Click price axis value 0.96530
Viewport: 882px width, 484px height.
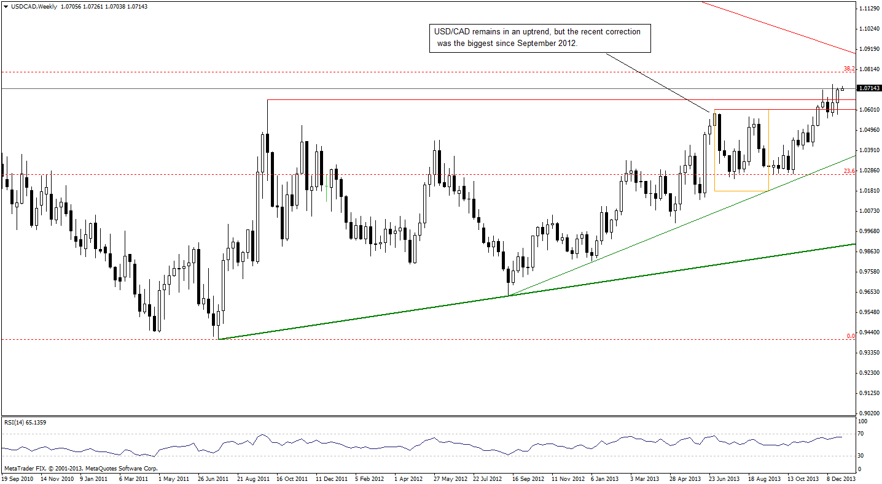[868, 292]
